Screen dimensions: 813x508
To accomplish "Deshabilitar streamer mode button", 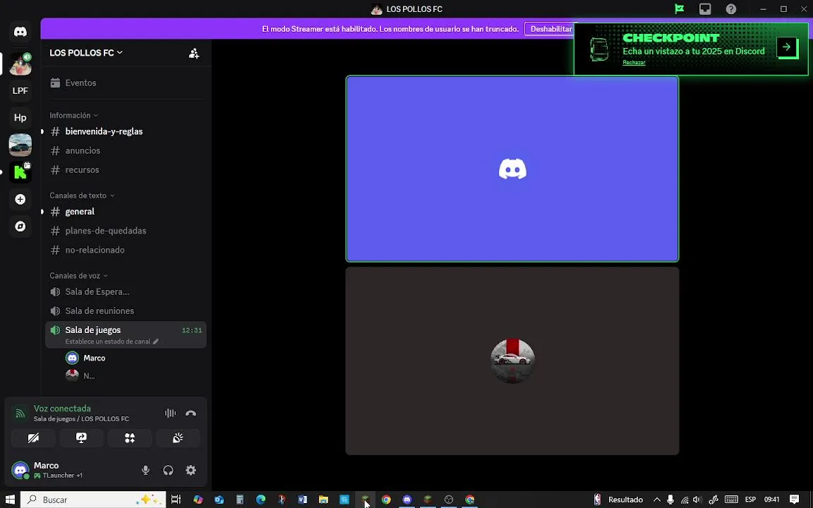I will tap(550, 29).
